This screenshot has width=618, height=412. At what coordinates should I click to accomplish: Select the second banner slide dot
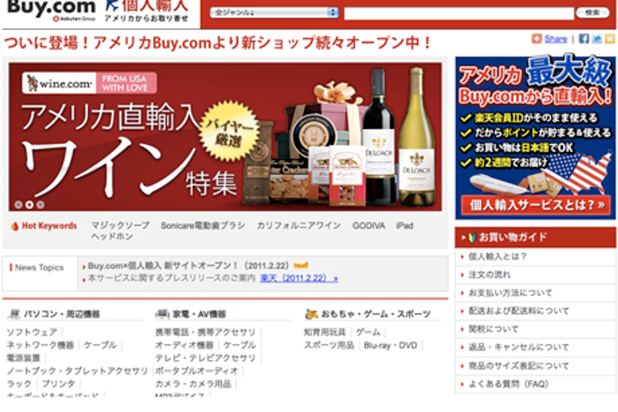(x=29, y=205)
